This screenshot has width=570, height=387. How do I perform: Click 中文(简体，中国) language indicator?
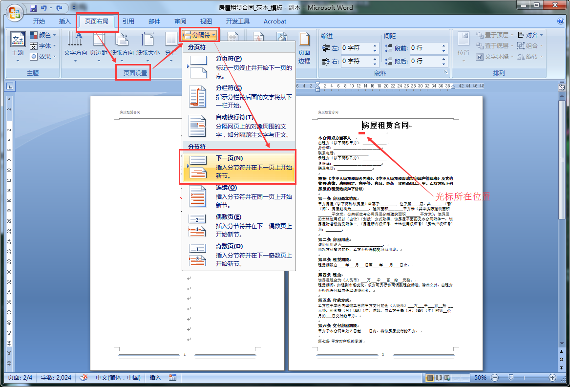(118, 378)
